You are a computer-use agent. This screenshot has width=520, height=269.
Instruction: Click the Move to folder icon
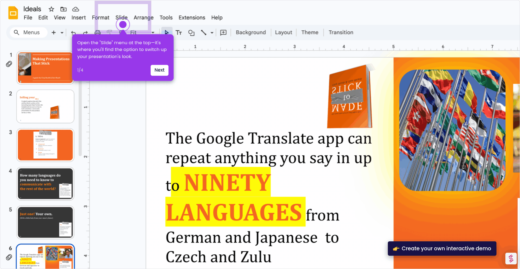[63, 9]
